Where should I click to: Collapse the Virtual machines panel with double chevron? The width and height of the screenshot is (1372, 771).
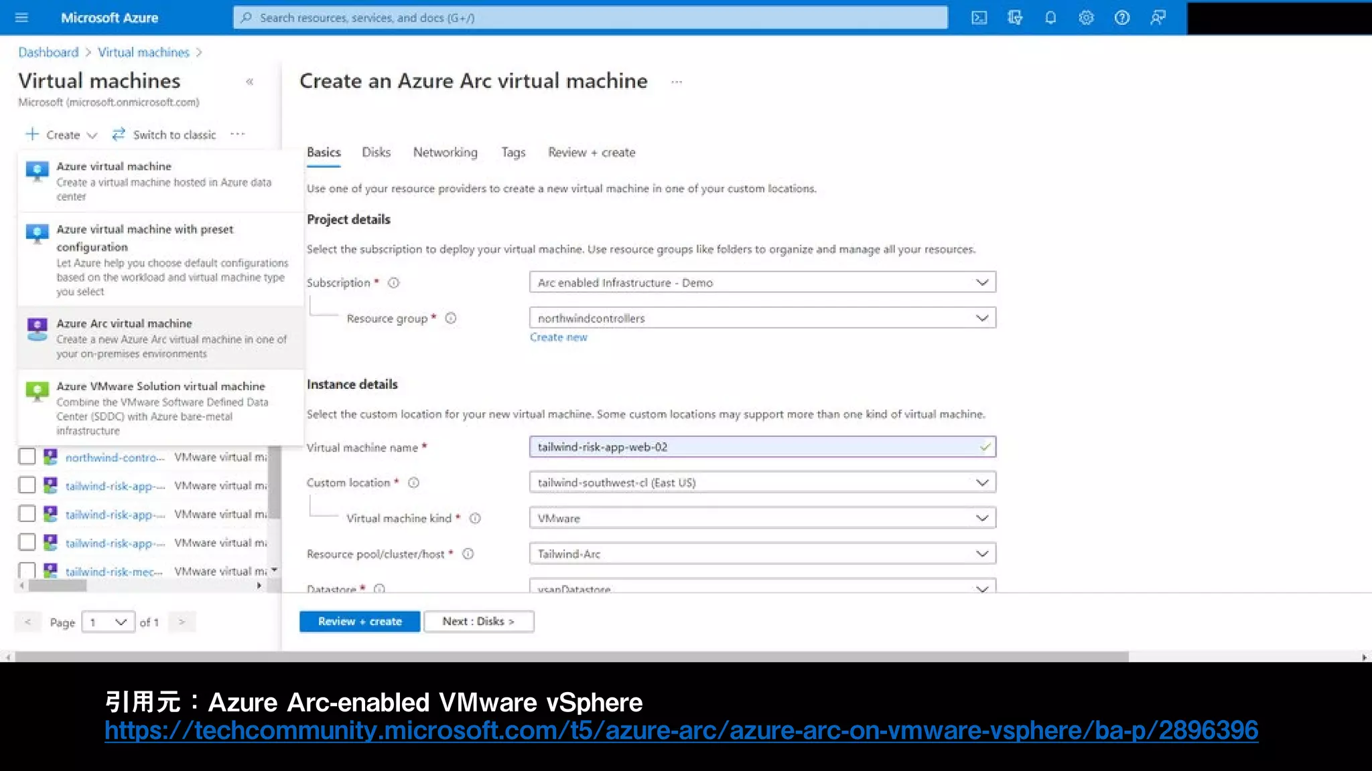[249, 82]
